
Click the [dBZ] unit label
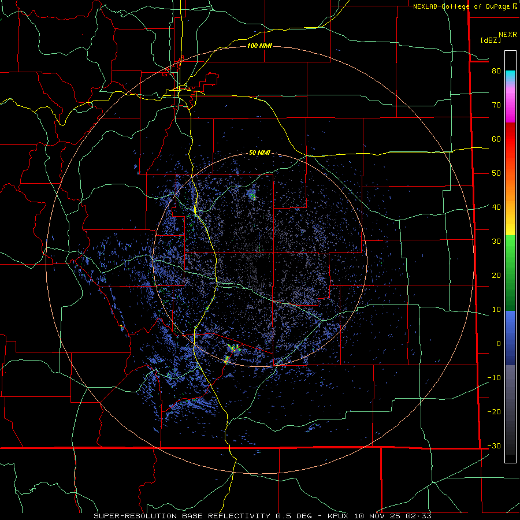point(491,40)
